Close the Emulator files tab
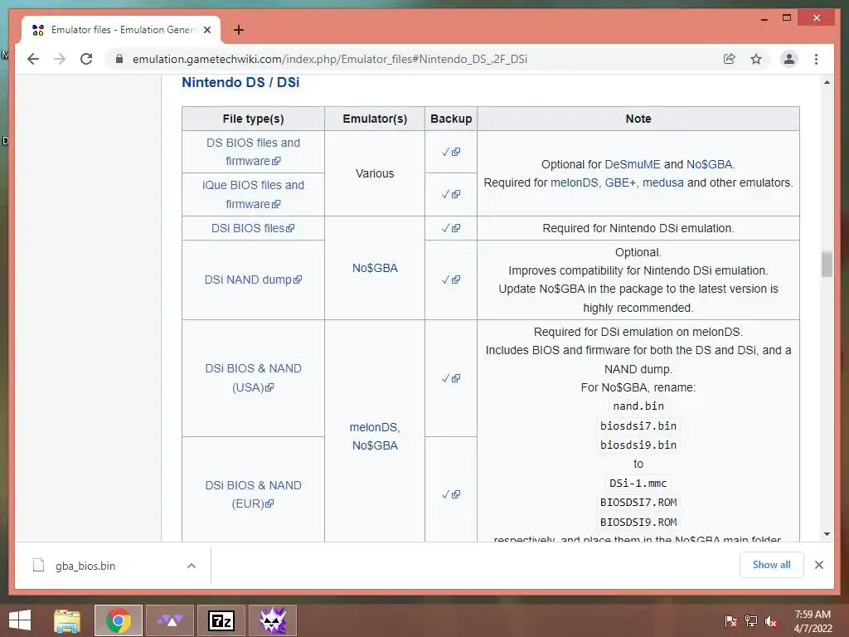This screenshot has width=849, height=637. [206, 30]
